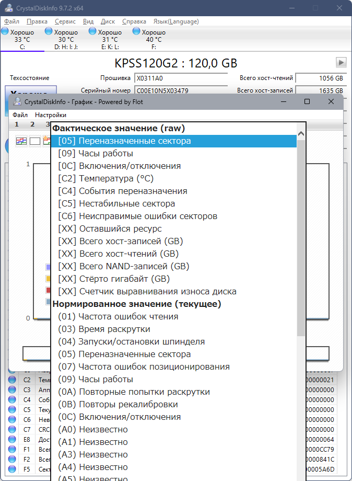This screenshot has height=481, width=352.
Task: Click blue health orb for disk C:
Action: pos(5,31)
